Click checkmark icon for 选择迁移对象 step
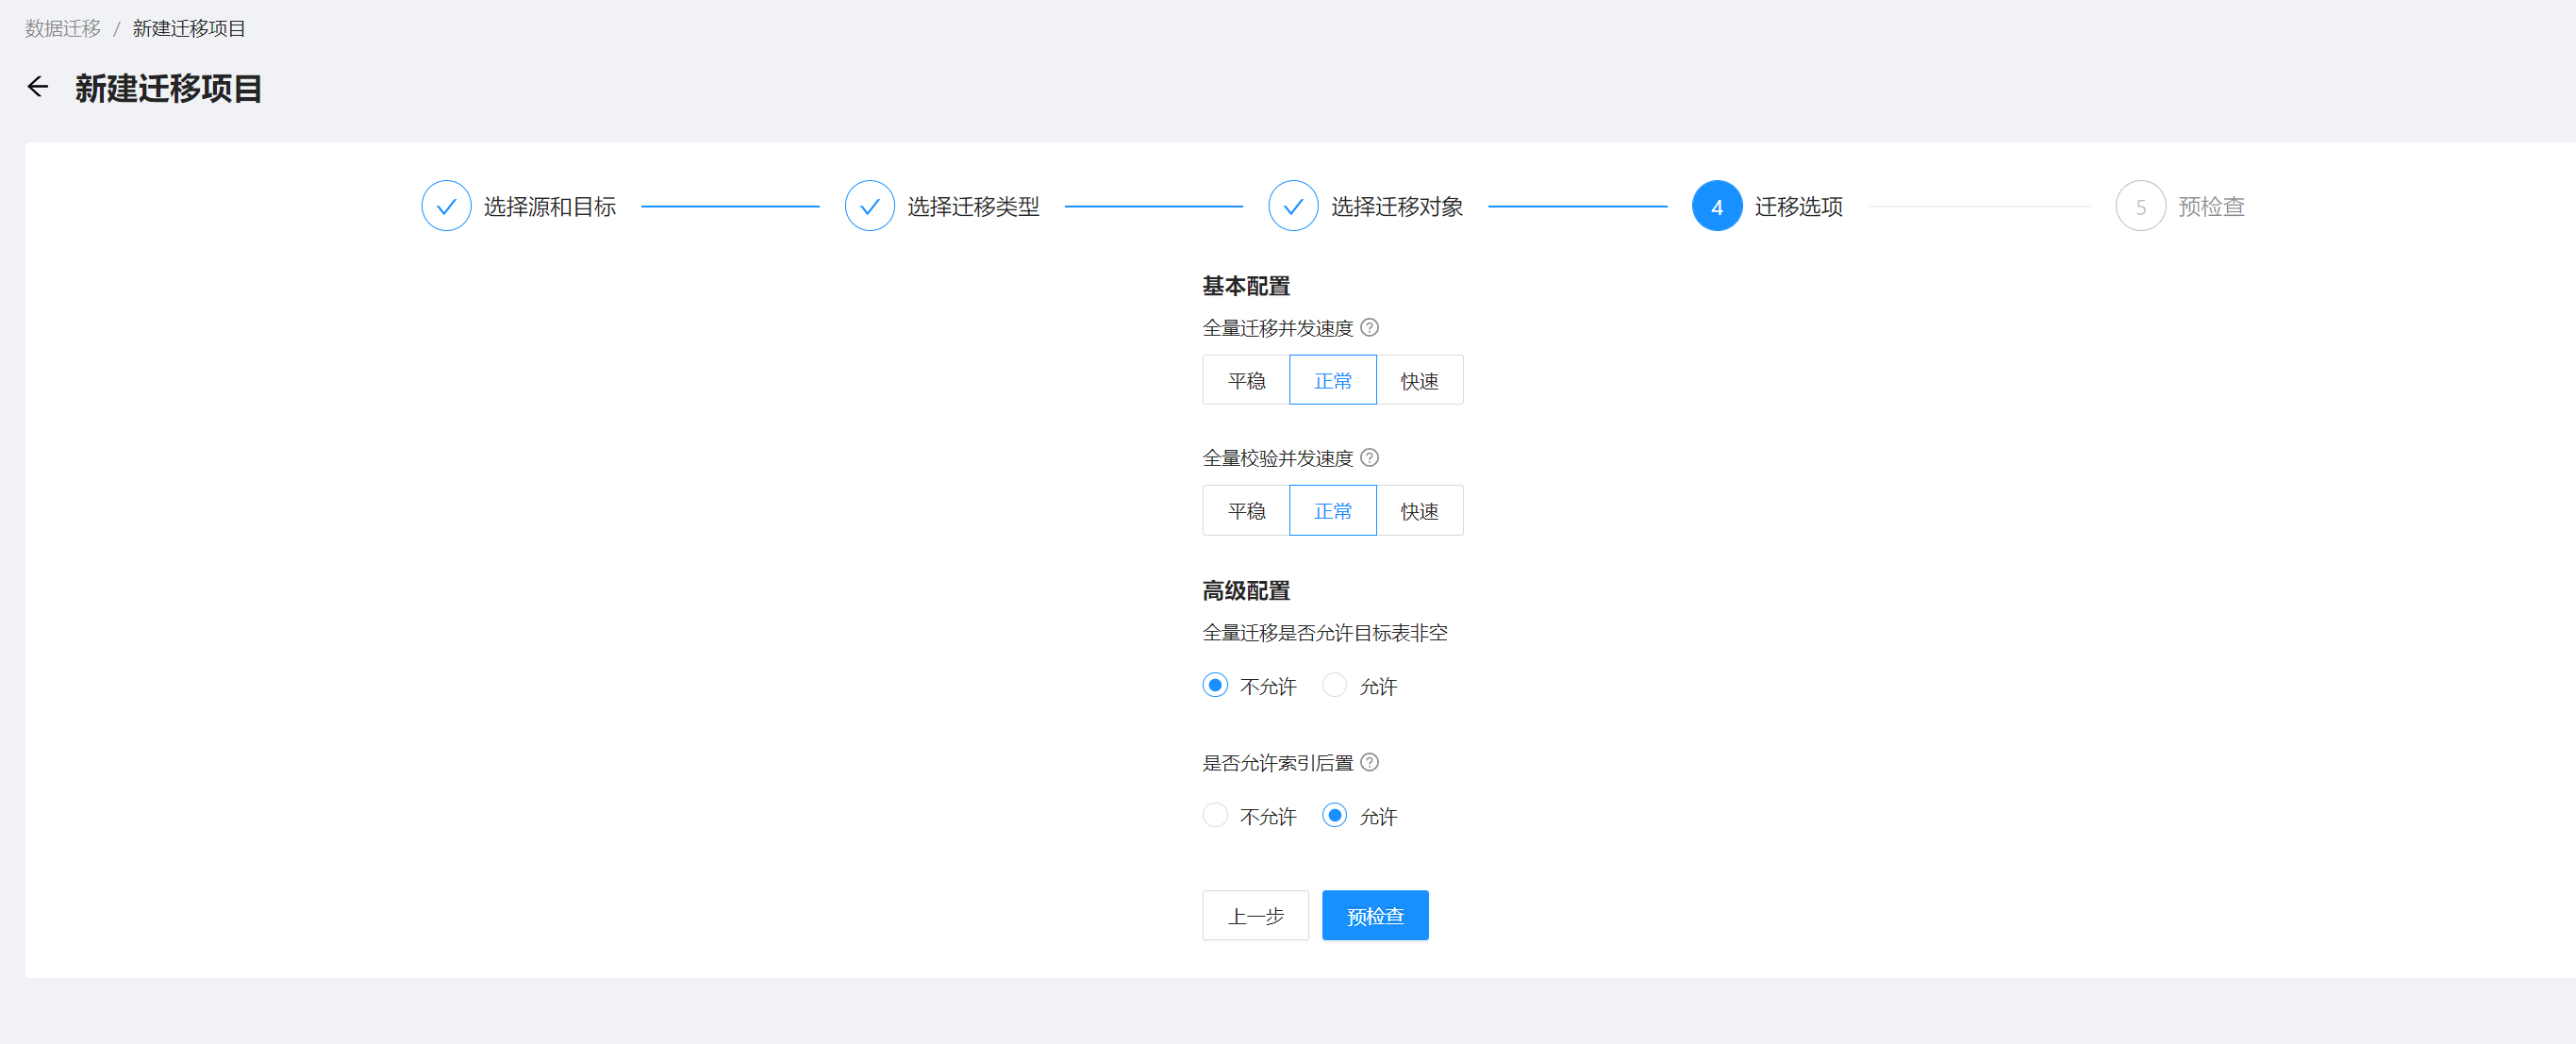Screen dimensions: 2576x1044 (x=1292, y=206)
